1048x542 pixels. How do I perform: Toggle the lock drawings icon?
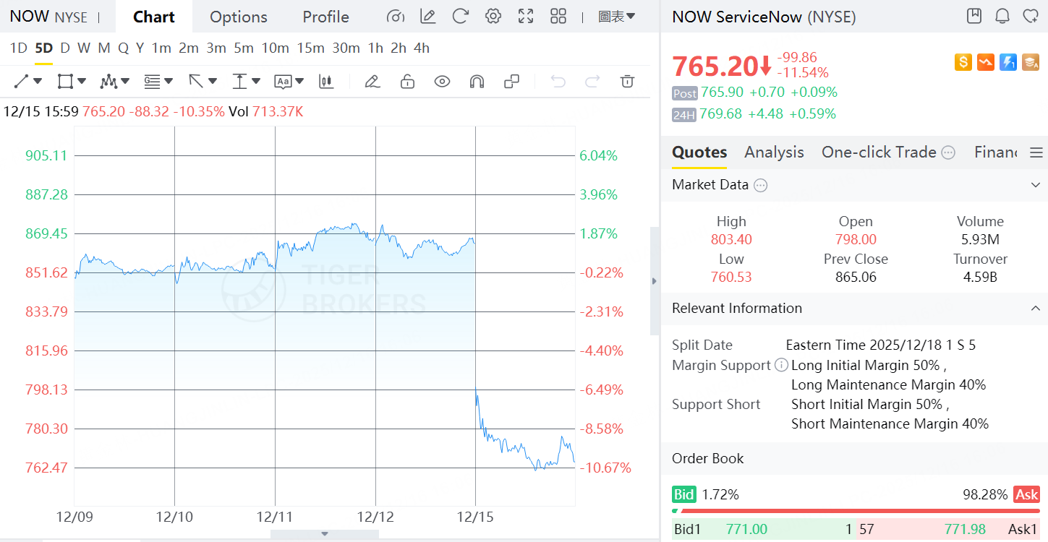pos(407,82)
